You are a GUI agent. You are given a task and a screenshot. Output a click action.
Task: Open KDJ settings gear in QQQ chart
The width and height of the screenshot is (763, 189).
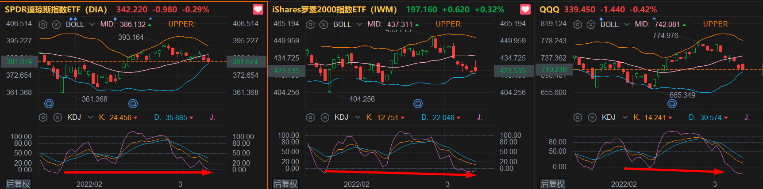pos(578,117)
